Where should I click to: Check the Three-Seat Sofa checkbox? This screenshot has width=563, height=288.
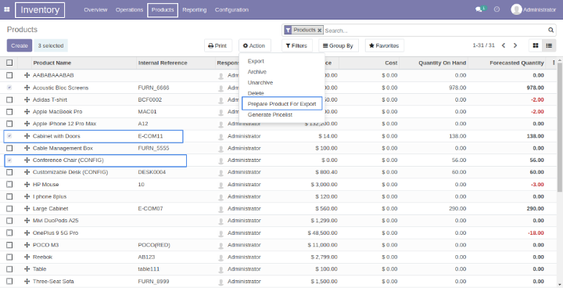tap(9, 281)
